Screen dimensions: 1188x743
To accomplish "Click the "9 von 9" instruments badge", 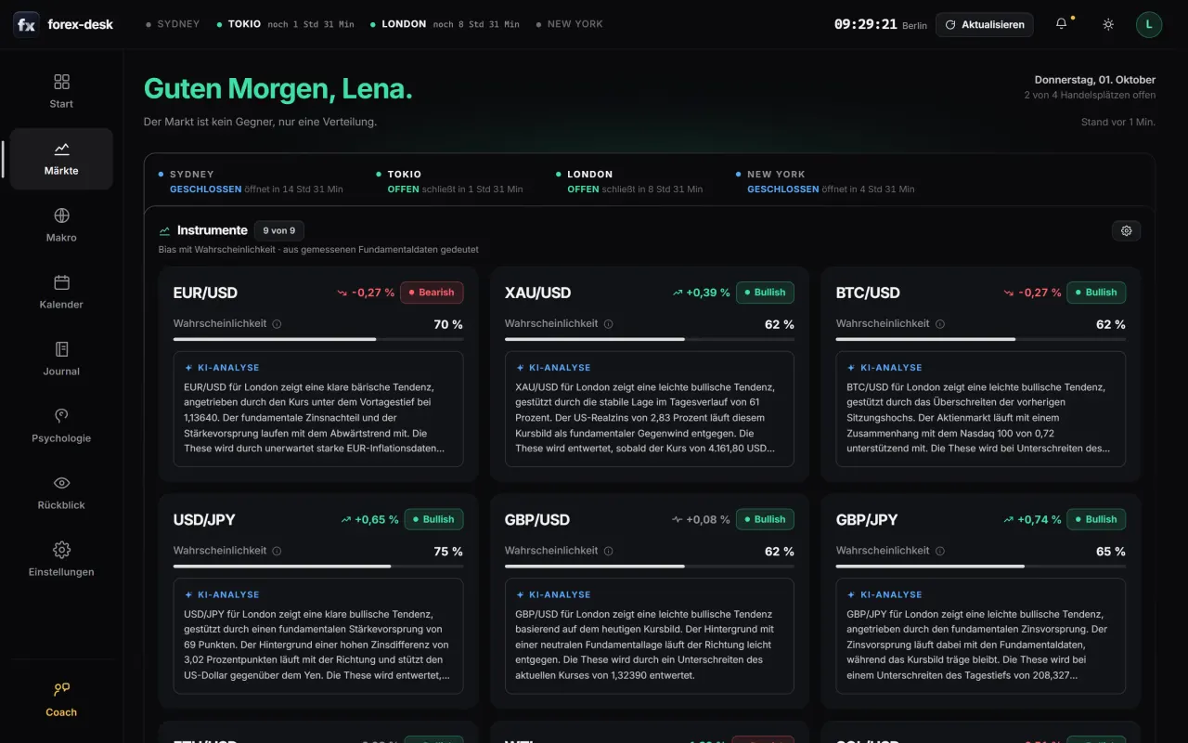I will pyautogui.click(x=279, y=230).
